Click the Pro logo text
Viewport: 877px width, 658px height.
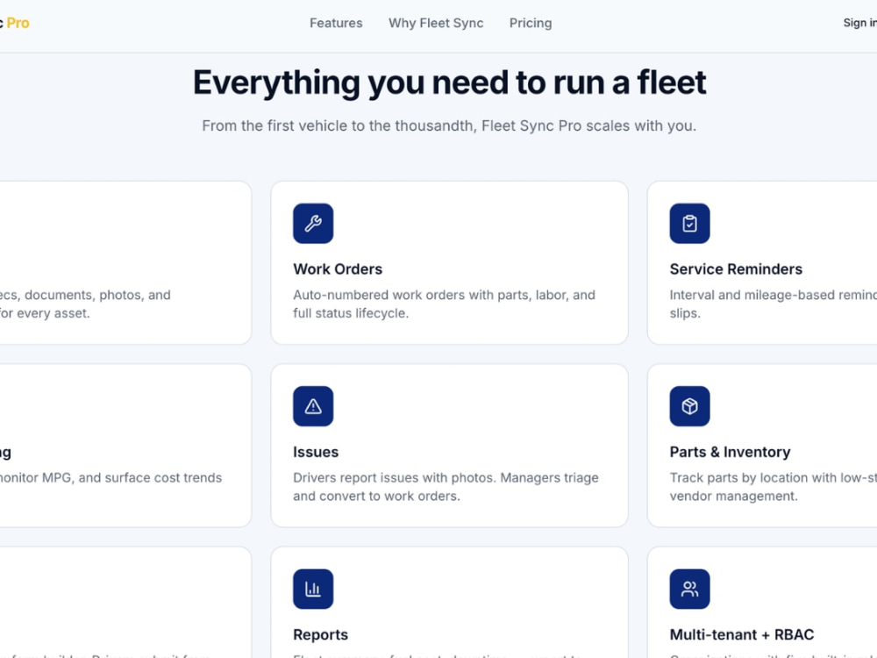(18, 23)
